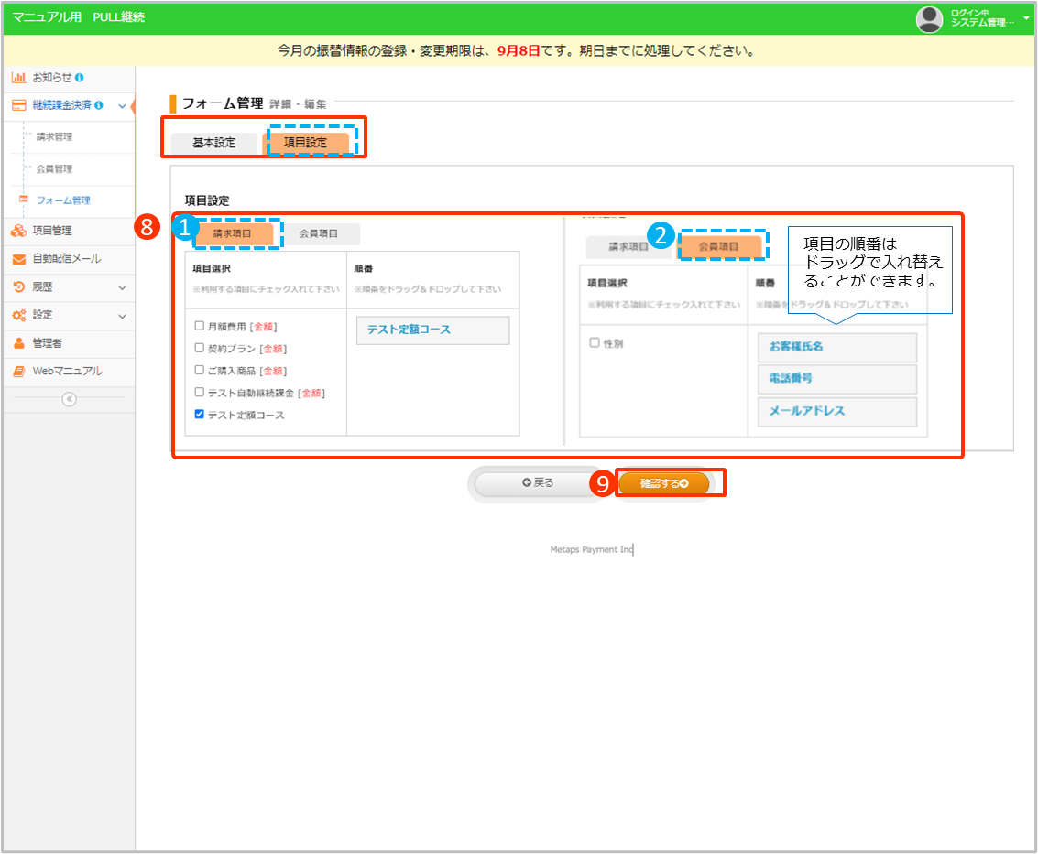Screen dimensions: 1038x854
Task: Uncheck the テスト定額コース checkbox
Action: [x=200, y=415]
